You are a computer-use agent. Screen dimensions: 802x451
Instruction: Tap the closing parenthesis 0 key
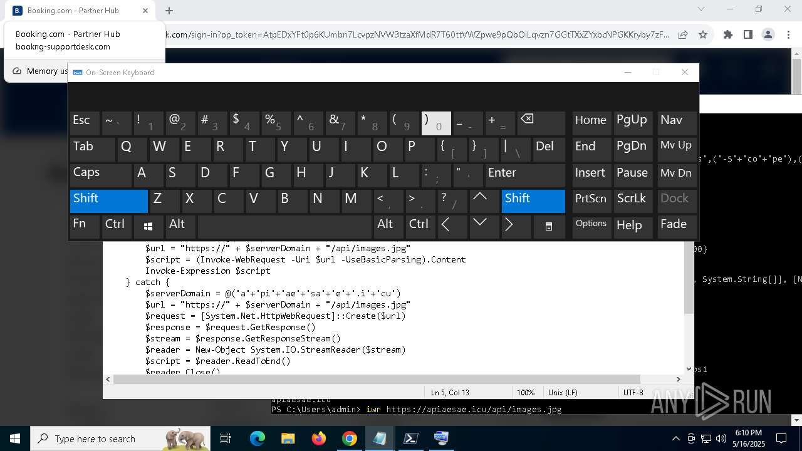pos(436,123)
